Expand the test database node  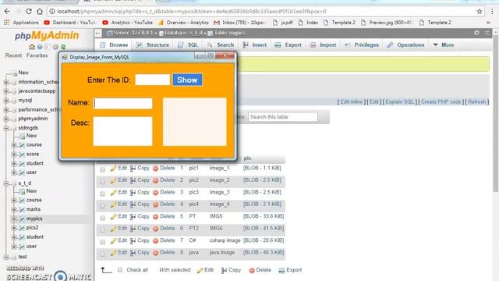point(6,257)
